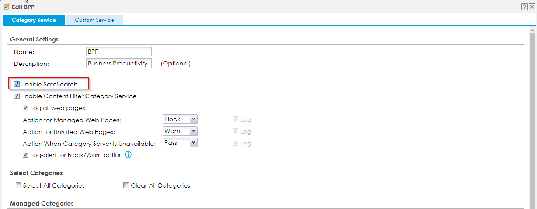
Task: Click the Name text field
Action: (119, 51)
